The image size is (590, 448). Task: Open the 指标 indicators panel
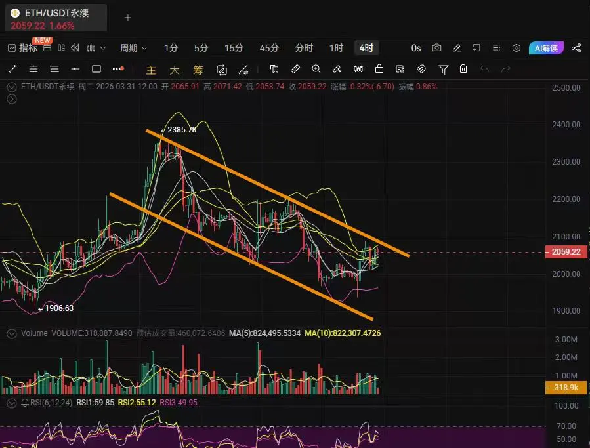tap(22, 48)
